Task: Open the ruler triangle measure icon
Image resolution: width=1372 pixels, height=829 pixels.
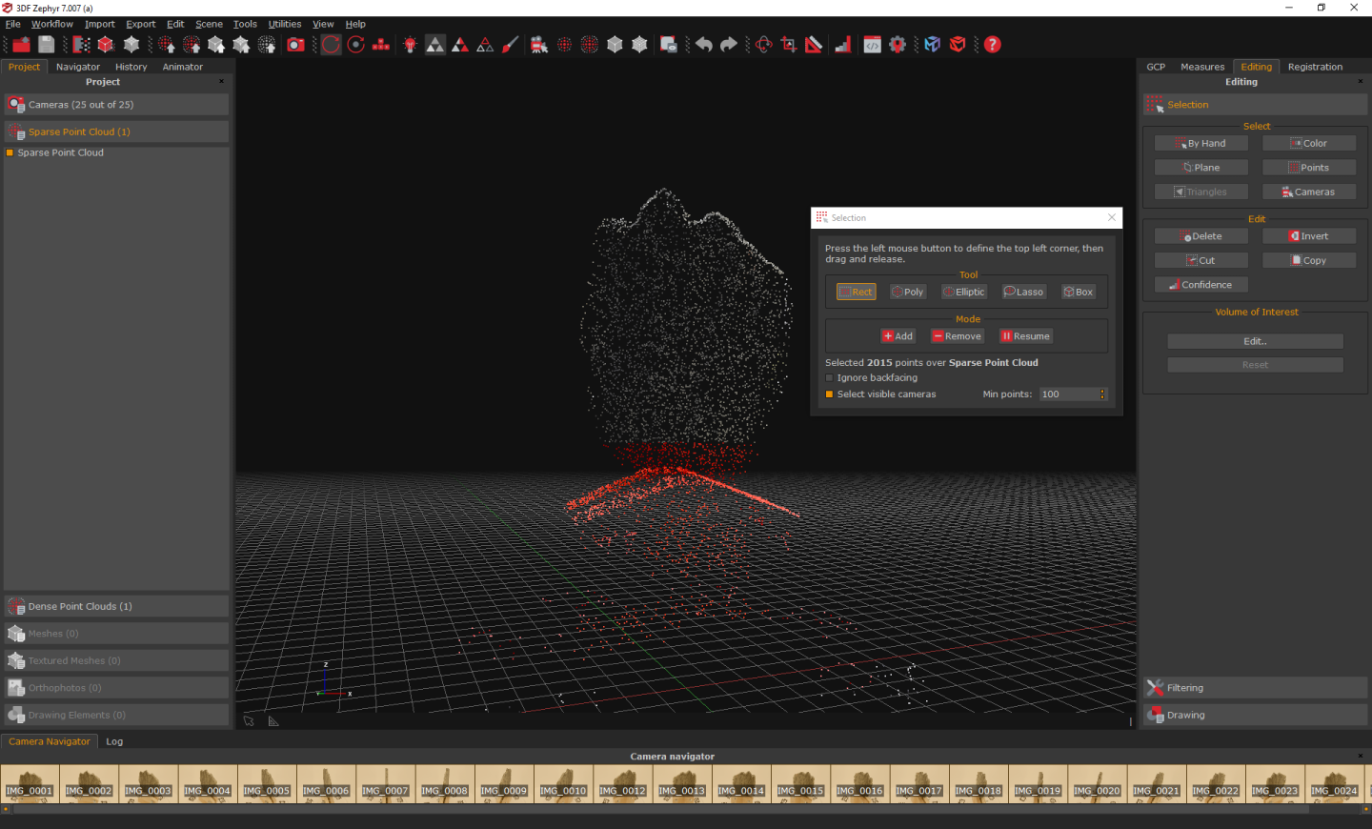Action: (x=814, y=45)
